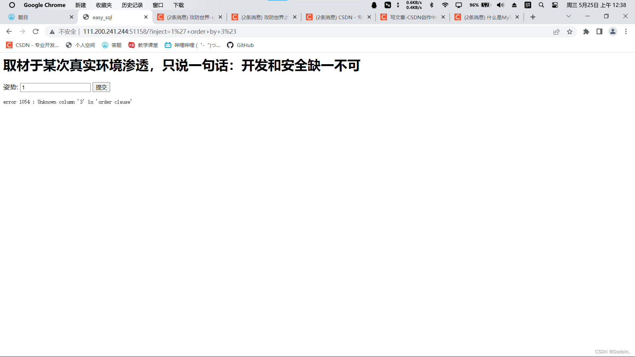
Task: Open the tab search dropdown arrow
Action: pos(569,16)
